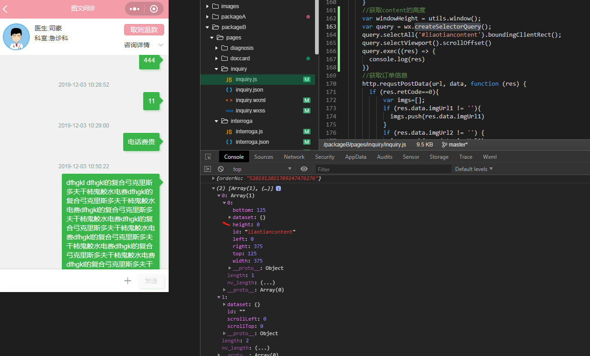
Task: Open the top context dropdown
Action: 262,169
